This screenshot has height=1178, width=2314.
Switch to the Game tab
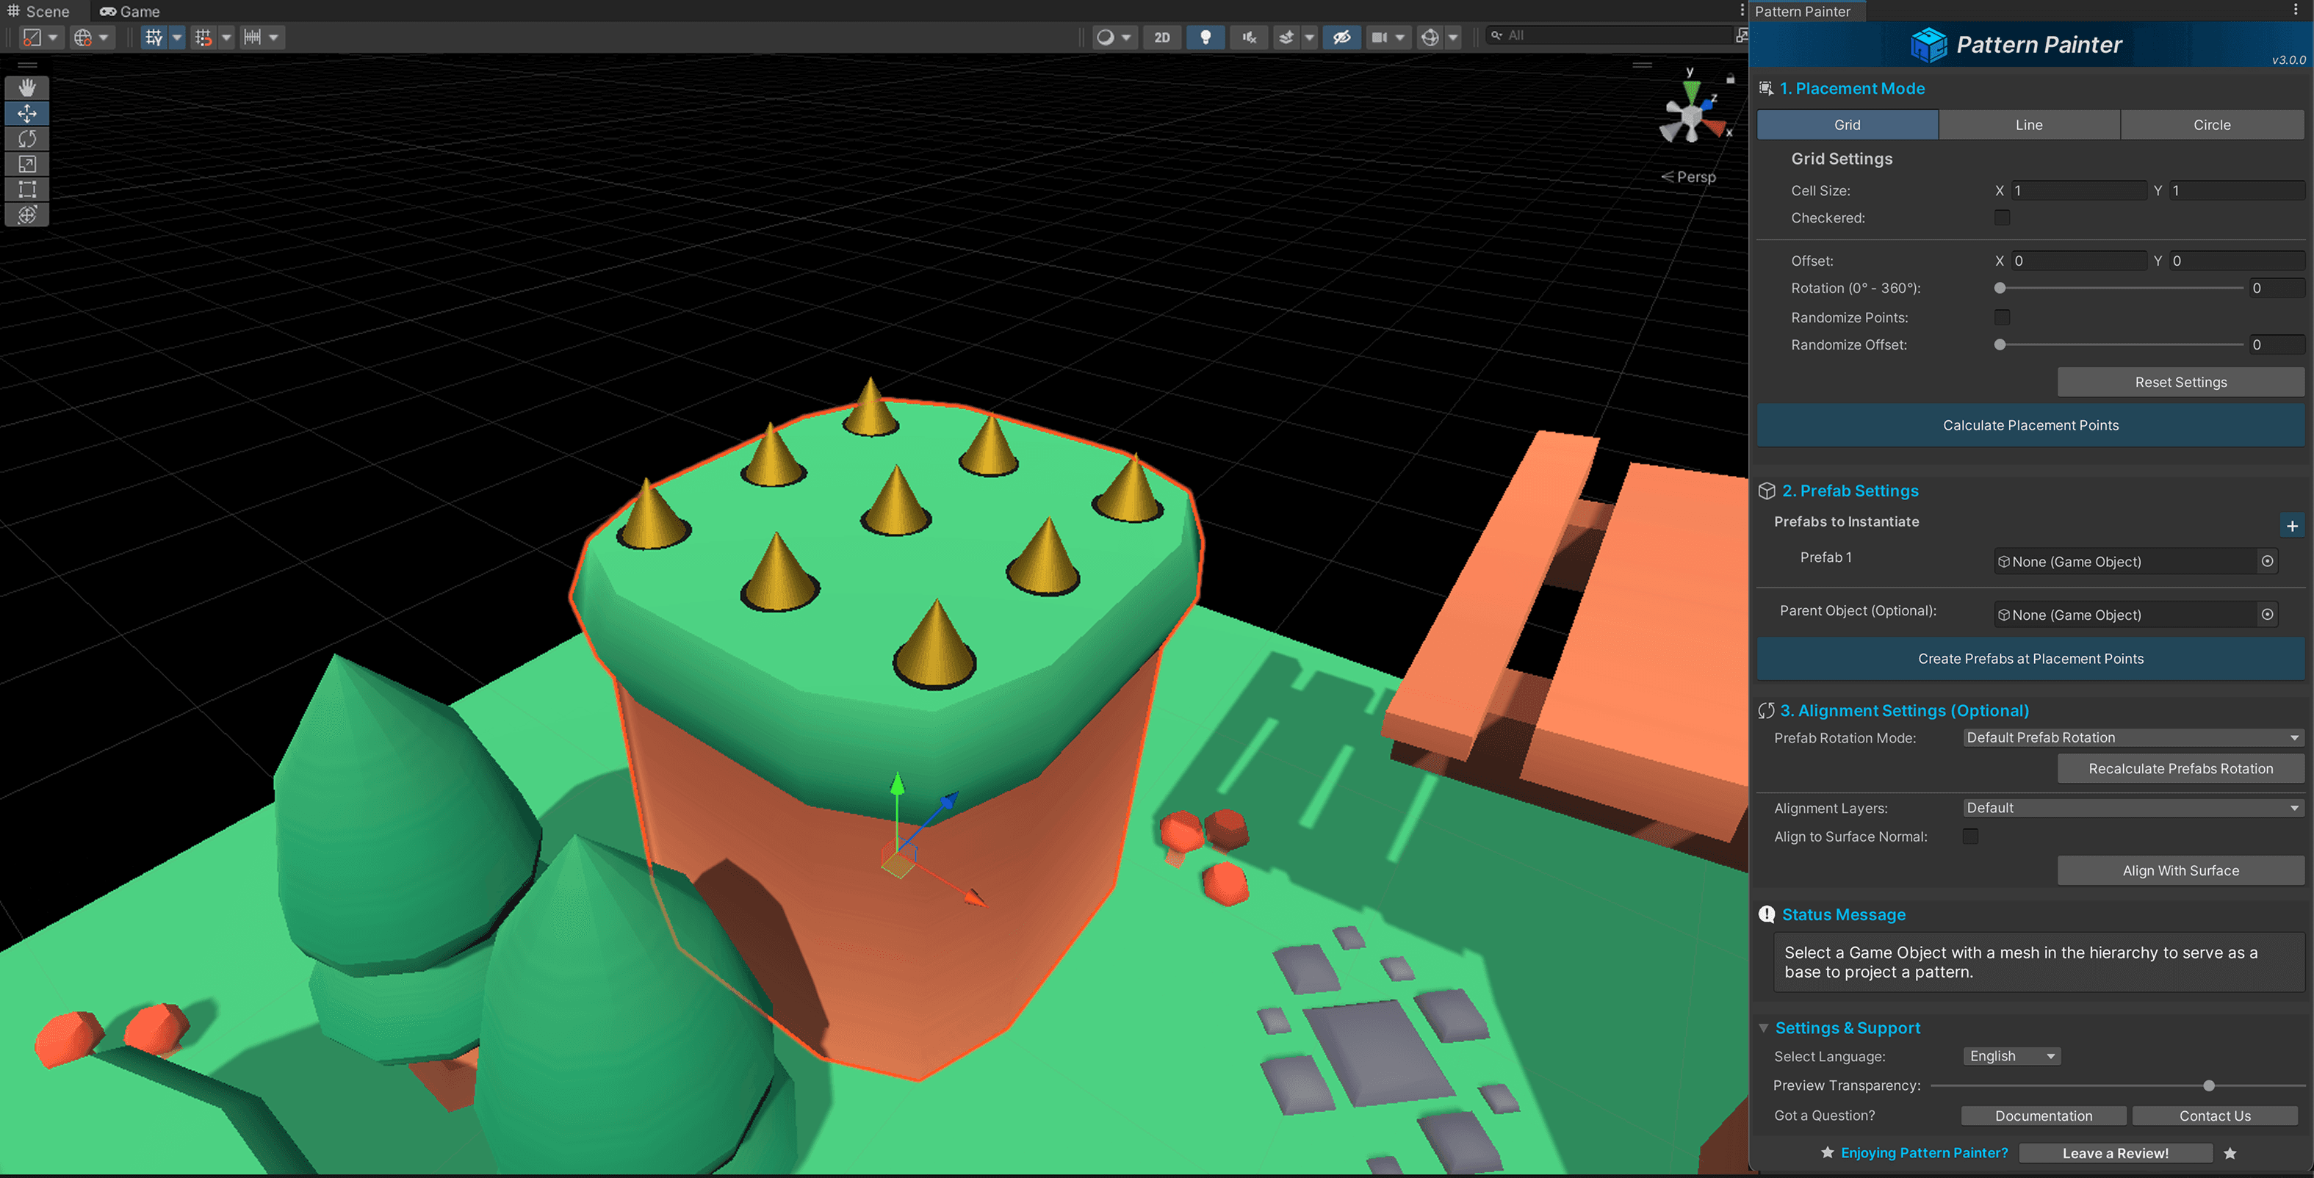[130, 11]
